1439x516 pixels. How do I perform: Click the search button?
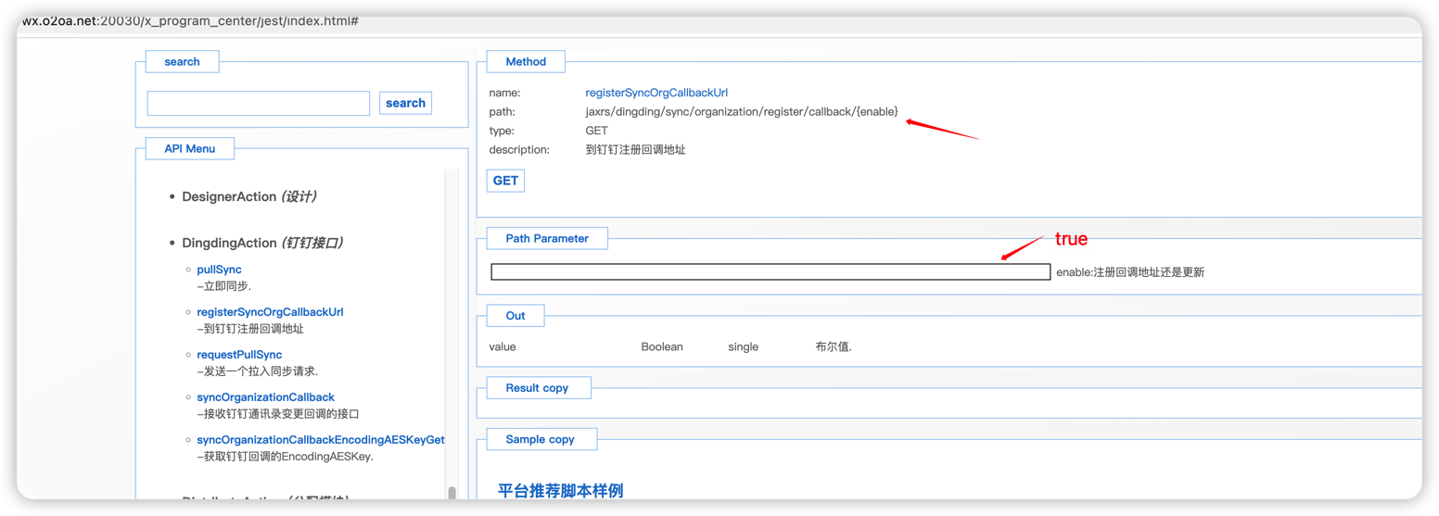405,103
